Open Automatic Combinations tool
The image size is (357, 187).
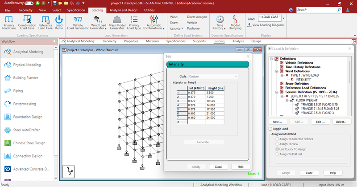pyautogui.click(x=154, y=22)
